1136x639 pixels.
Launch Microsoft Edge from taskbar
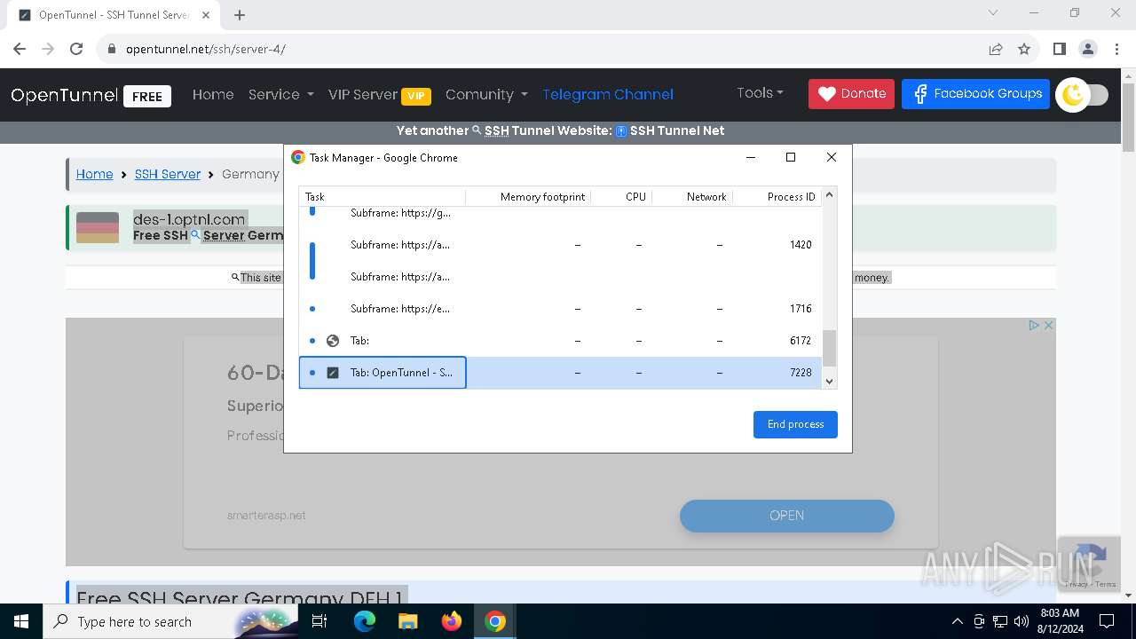[x=365, y=621]
